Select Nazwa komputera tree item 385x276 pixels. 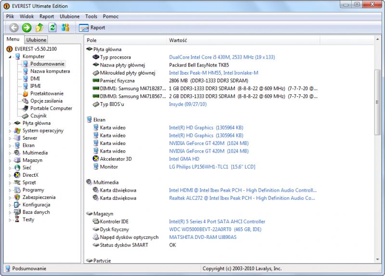coord(50,71)
